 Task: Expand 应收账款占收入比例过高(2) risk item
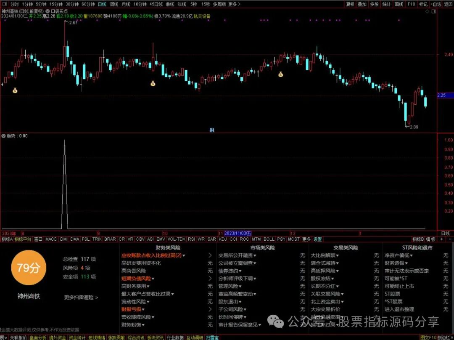(153, 255)
